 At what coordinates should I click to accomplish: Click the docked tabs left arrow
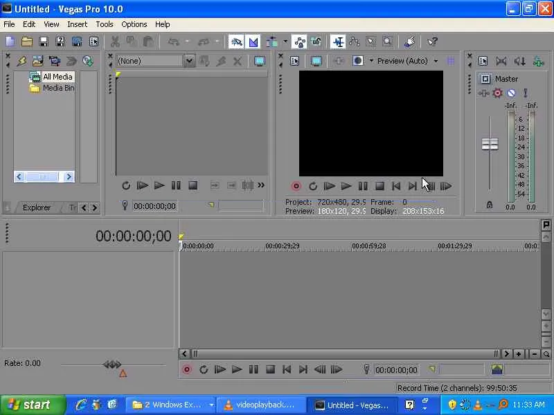click(x=84, y=207)
